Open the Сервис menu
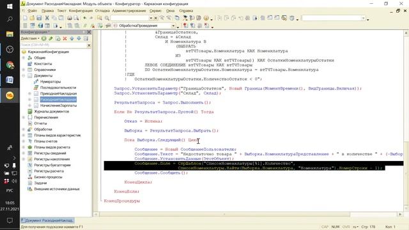This screenshot has width=409, height=230. pos(155,11)
